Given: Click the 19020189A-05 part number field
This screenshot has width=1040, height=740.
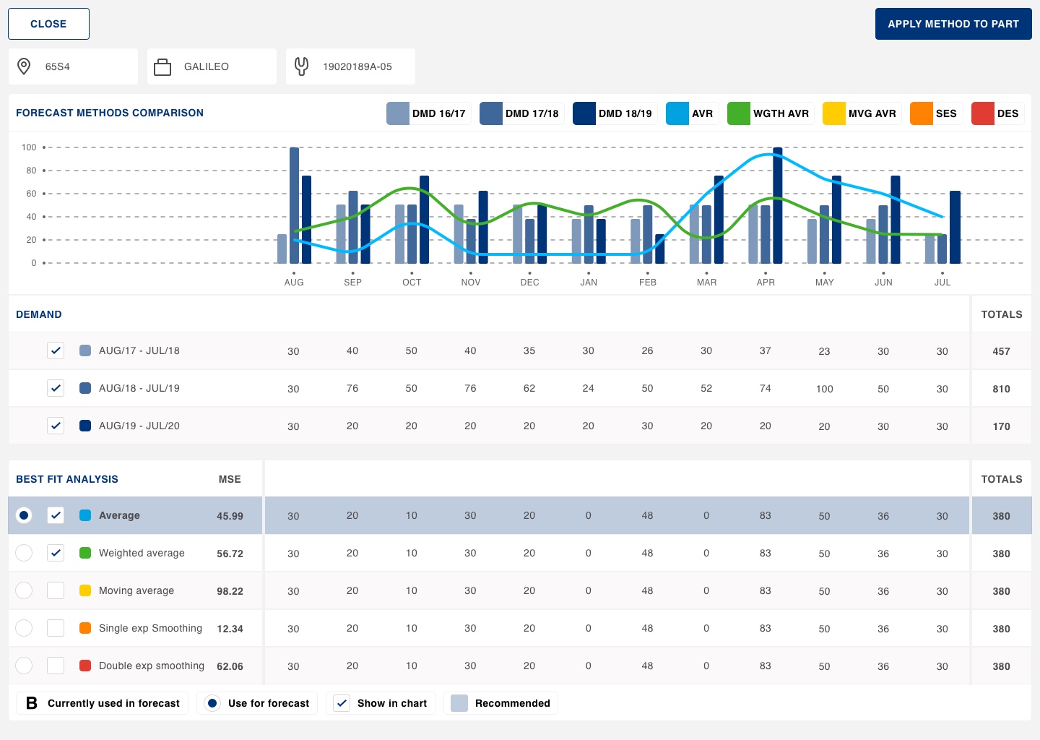Looking at the screenshot, I should pos(357,66).
